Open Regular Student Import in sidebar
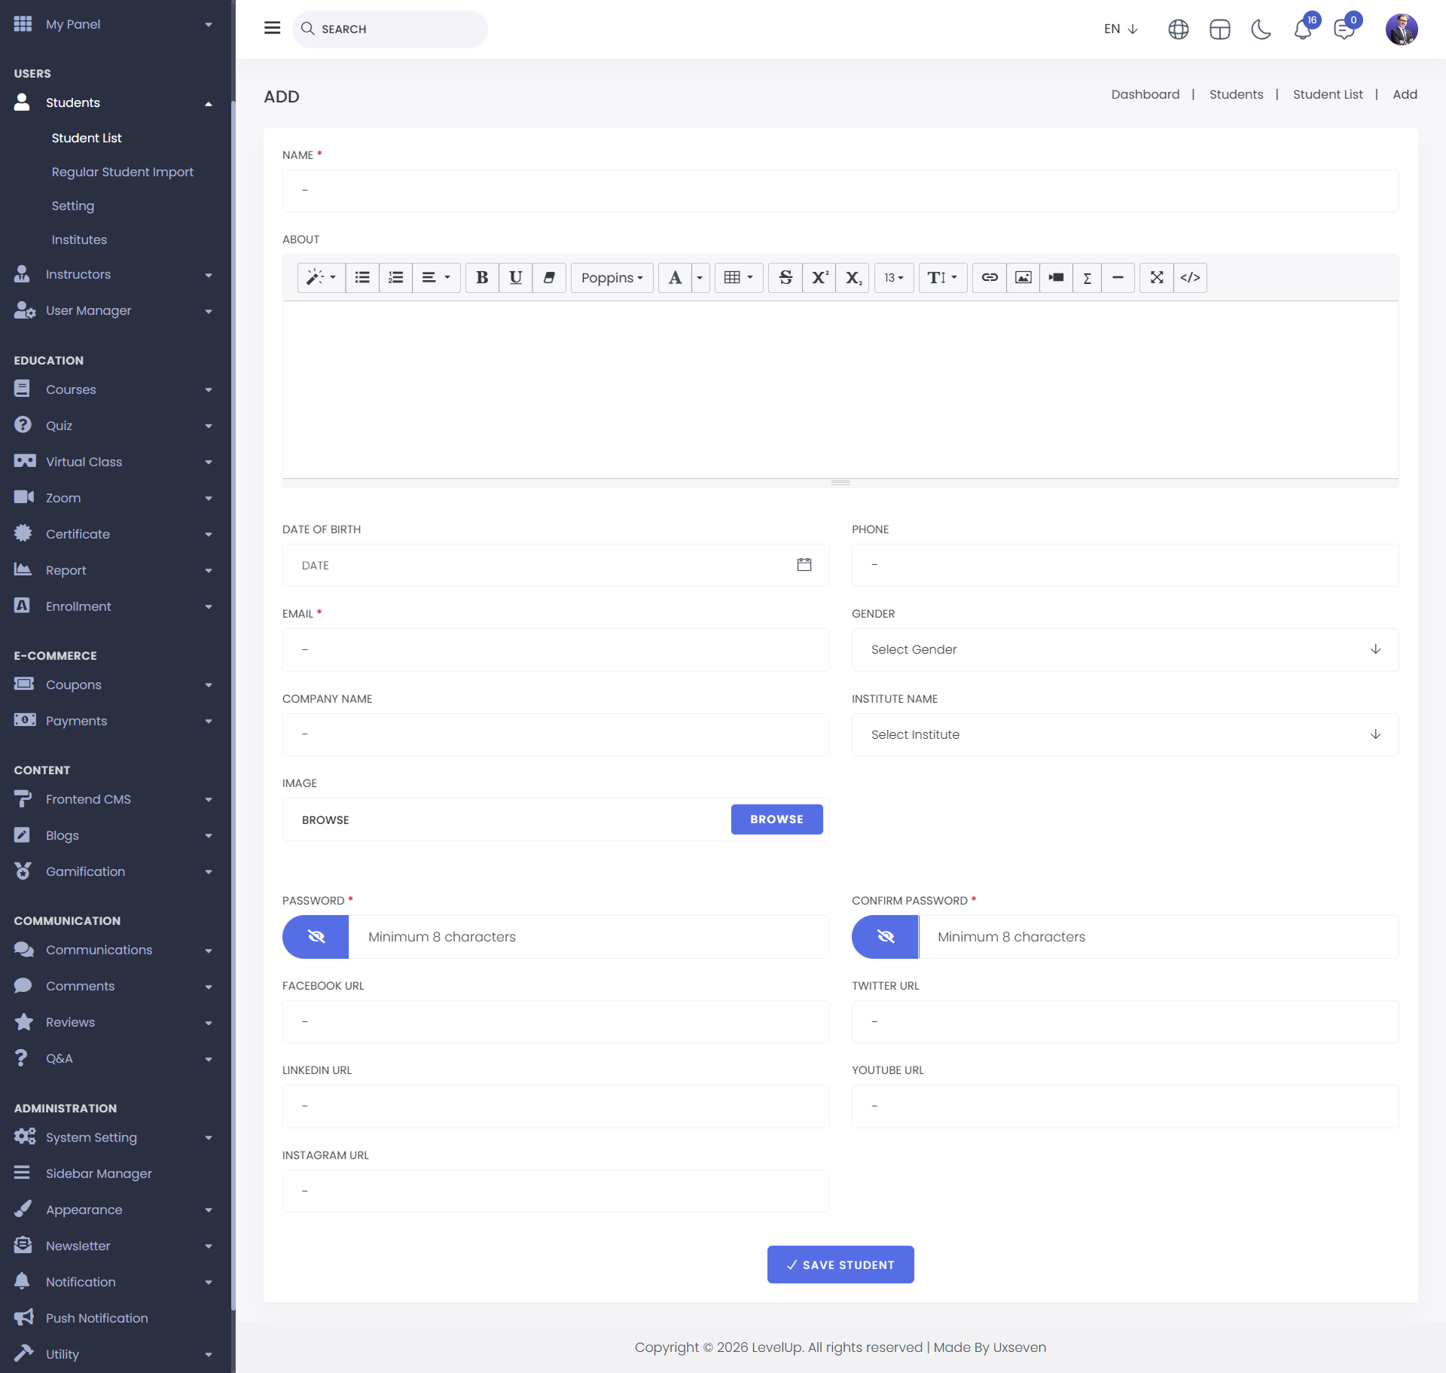The width and height of the screenshot is (1446, 1373). [122, 172]
